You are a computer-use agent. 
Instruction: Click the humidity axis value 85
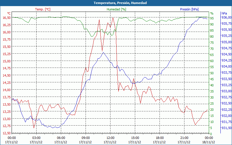(212, 30)
